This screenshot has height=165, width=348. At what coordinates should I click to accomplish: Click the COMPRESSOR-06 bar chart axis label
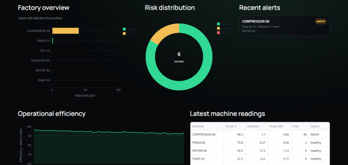point(38,31)
